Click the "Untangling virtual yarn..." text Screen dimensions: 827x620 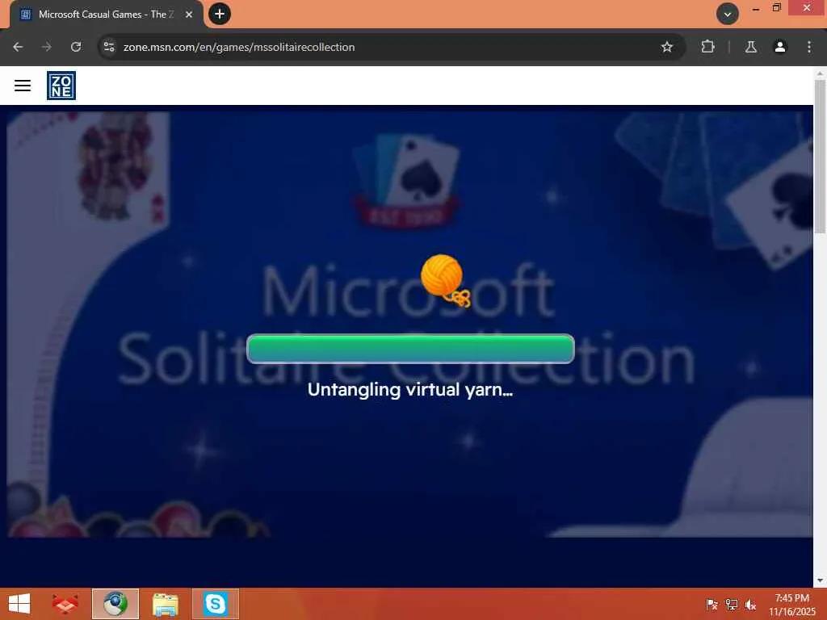(409, 390)
